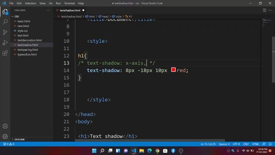Click the style breadcrumb segment
The width and height of the screenshot is (275, 155).
point(117,16)
